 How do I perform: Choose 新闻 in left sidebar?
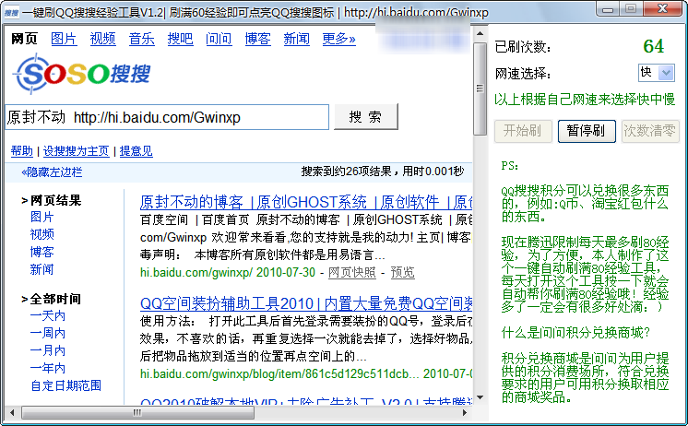(42, 269)
